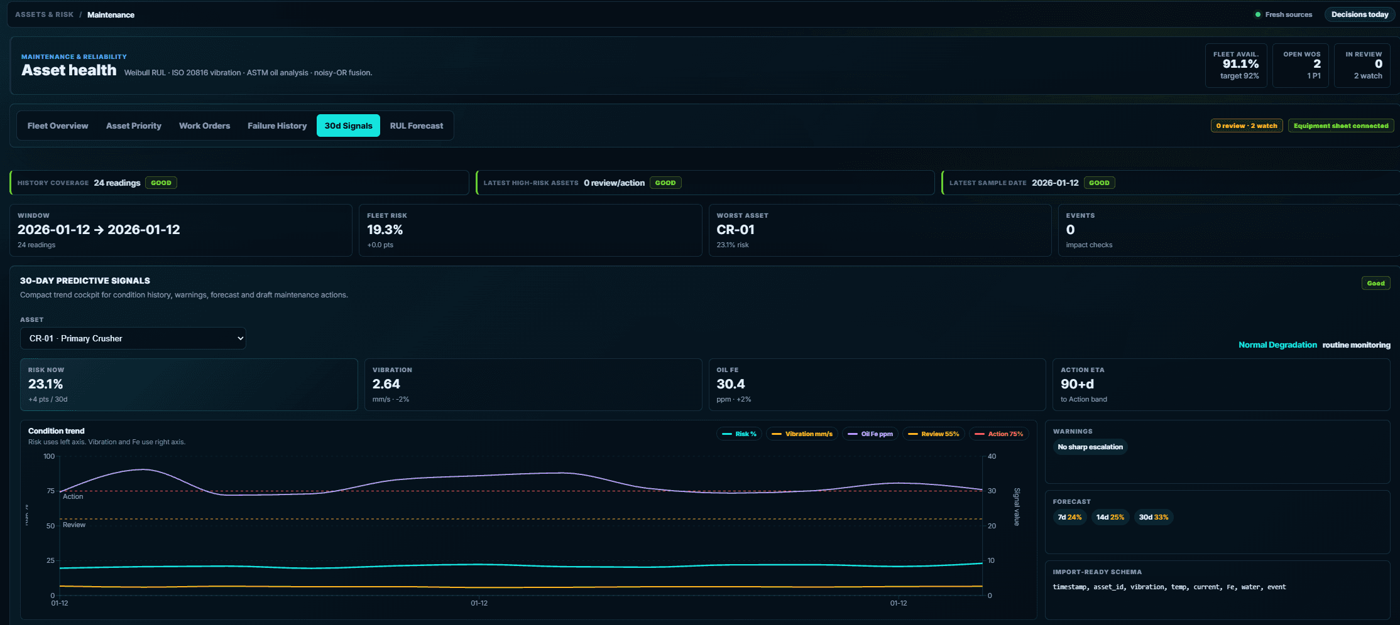This screenshot has height=625, width=1400.
Task: Expand the CR-01 Primary Crusher asset dropdown
Action: [x=133, y=338]
